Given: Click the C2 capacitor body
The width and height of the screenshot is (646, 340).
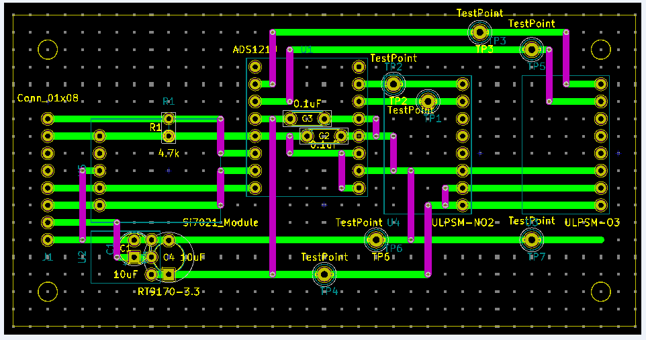Looking at the screenshot, I should pos(324,136).
